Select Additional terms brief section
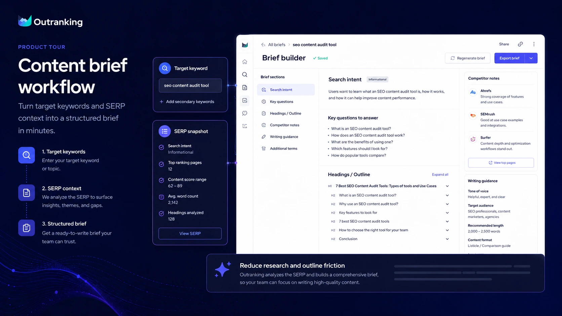 286,148
